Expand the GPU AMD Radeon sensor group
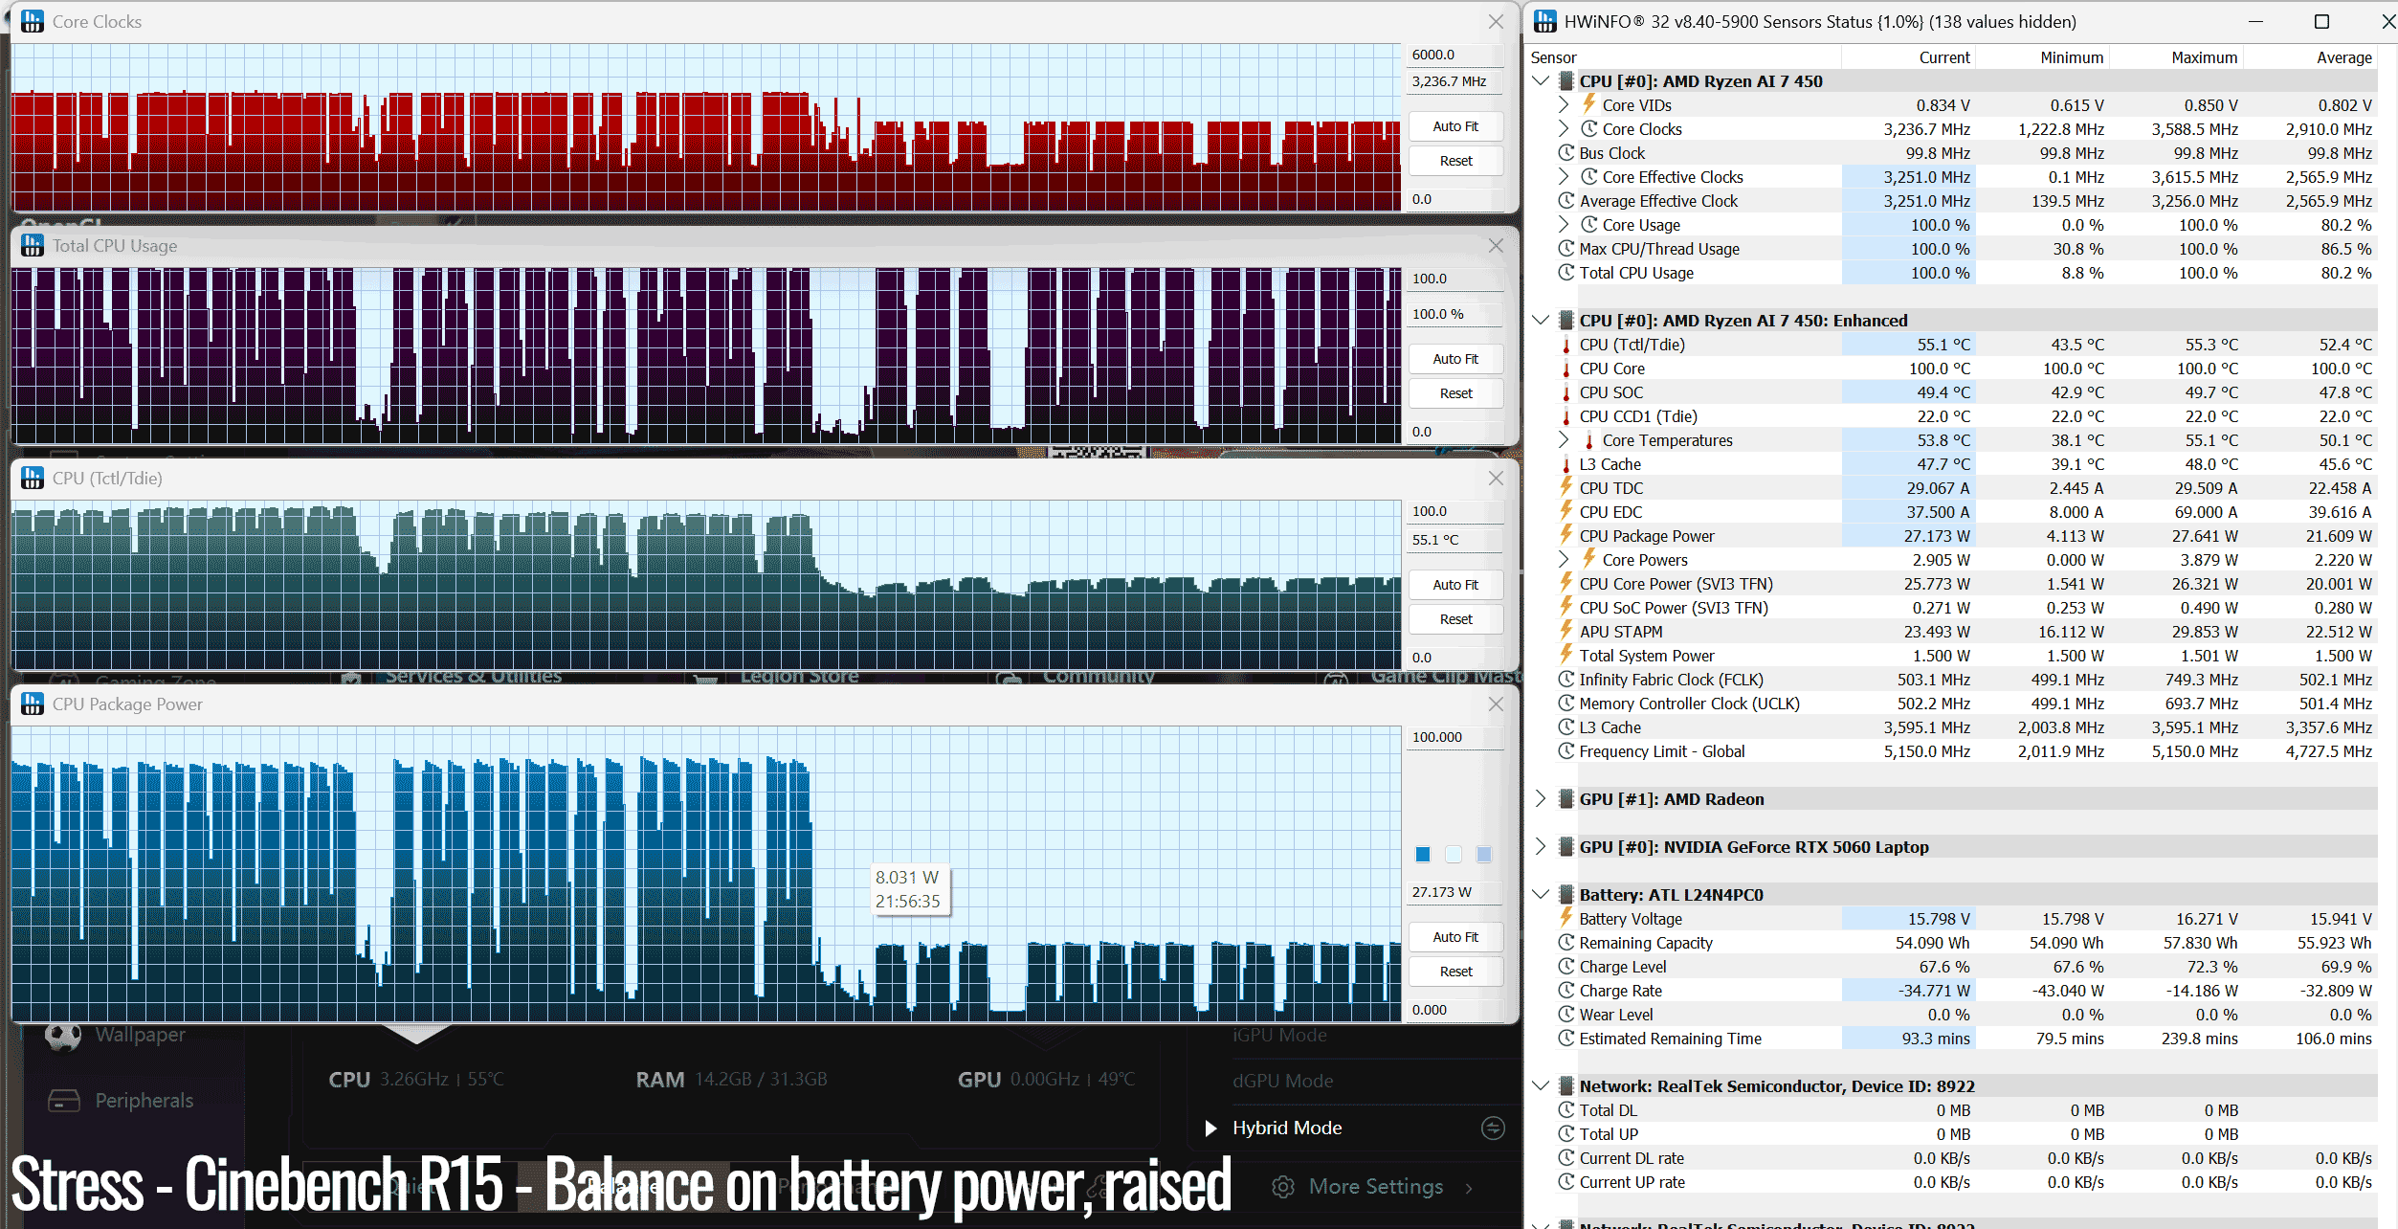This screenshot has height=1229, width=2398. click(x=1541, y=799)
